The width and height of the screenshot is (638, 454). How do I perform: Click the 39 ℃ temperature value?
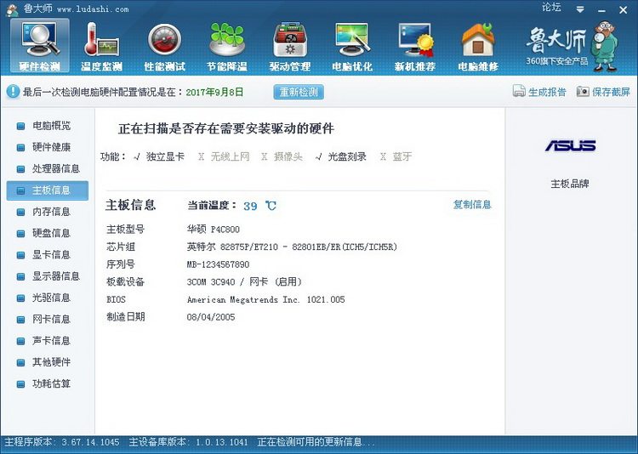click(x=259, y=206)
